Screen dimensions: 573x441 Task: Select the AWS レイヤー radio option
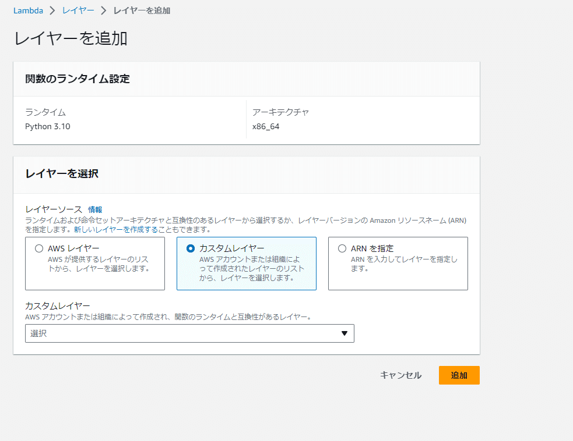[38, 248]
